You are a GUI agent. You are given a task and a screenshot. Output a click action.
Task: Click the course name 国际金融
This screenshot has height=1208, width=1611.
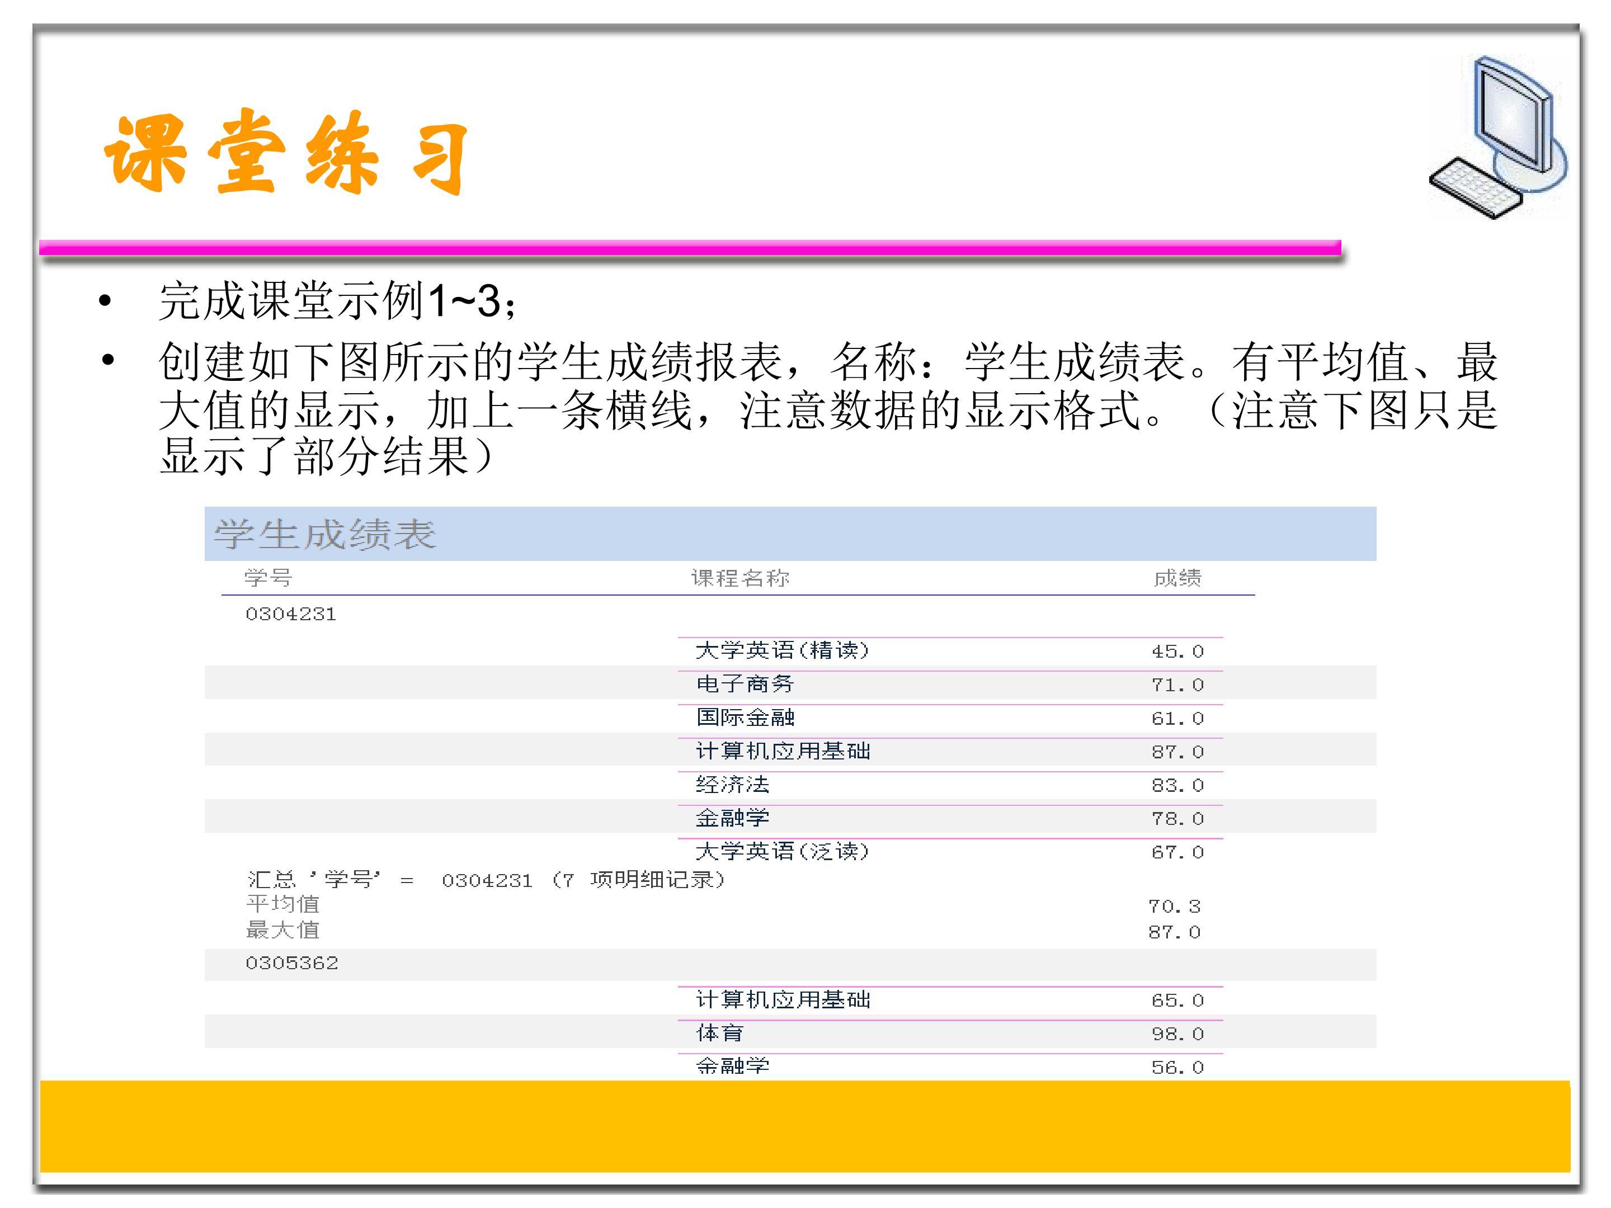click(745, 717)
